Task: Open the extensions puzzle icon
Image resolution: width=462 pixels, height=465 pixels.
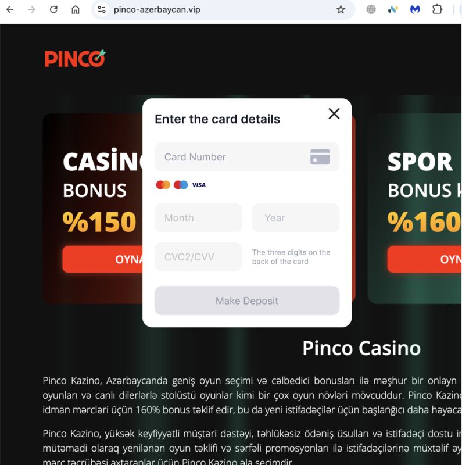Action: (437, 9)
